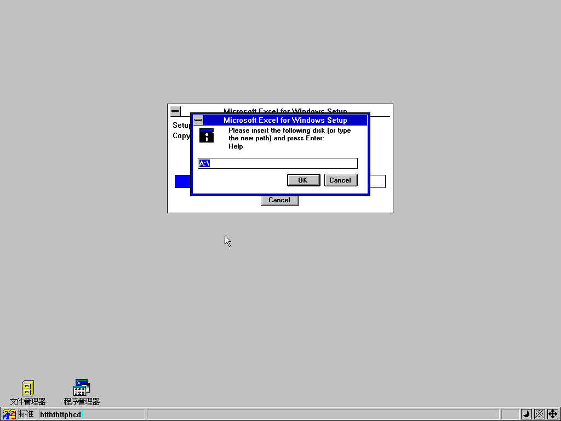This screenshot has width=561, height=421.
Task: Click the input method logo icon
Action: click(9, 414)
